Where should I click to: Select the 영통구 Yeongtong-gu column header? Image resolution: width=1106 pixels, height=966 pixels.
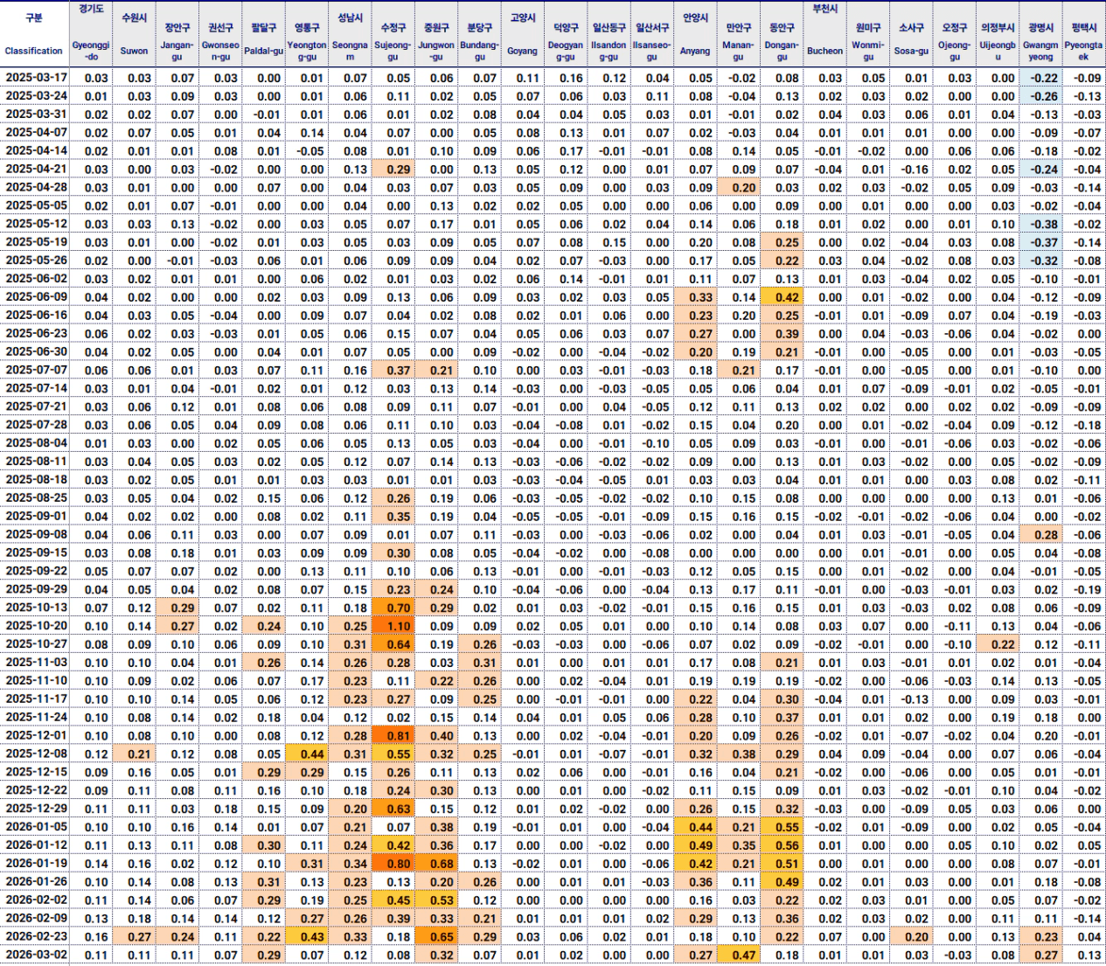(307, 34)
